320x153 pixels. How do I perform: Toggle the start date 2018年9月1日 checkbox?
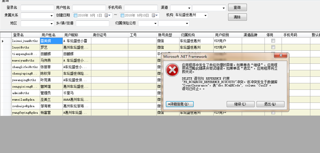point(75,15)
